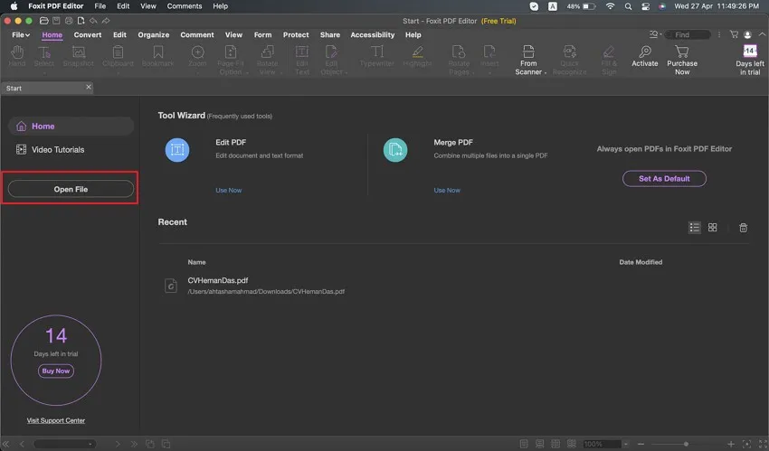
Task: Open the Fill & Sign tool
Action: tap(609, 60)
